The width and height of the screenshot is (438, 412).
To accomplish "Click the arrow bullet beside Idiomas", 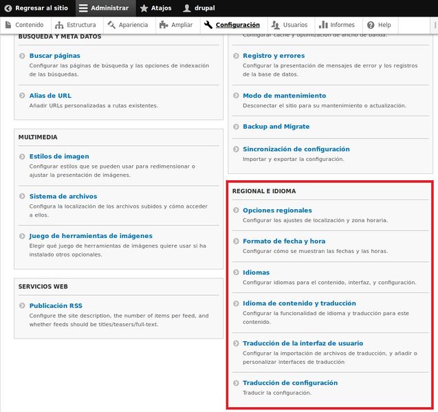I will (x=236, y=272).
